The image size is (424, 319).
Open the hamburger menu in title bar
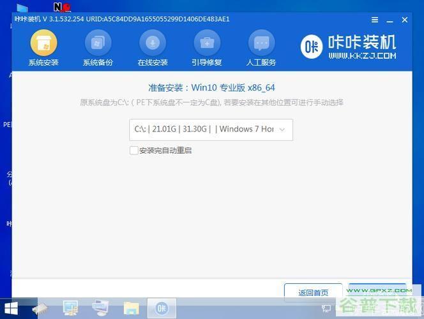(375, 20)
